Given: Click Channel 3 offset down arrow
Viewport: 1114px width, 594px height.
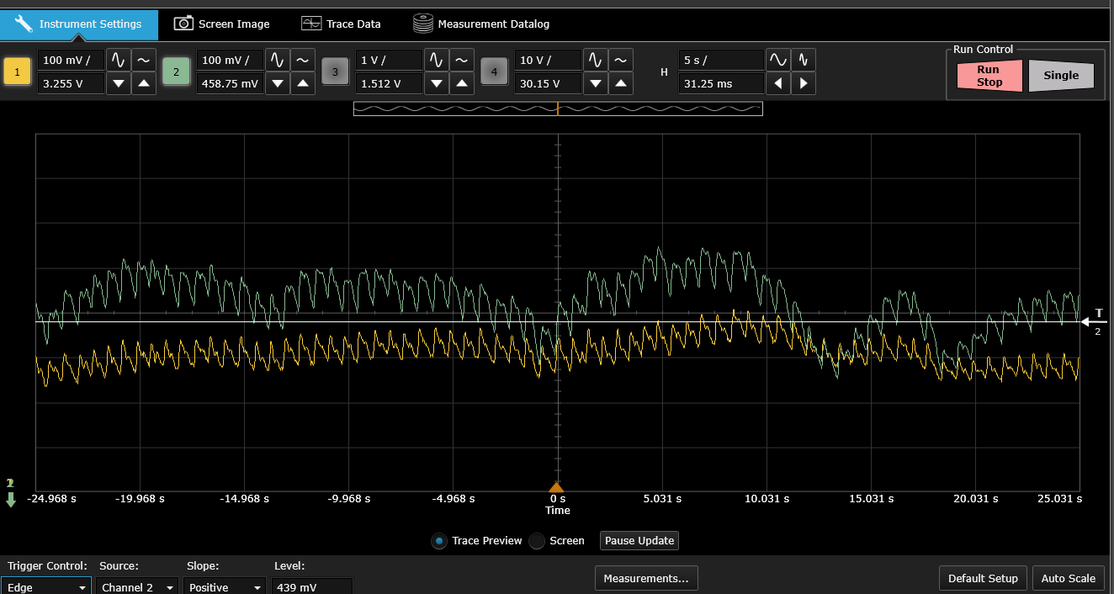Looking at the screenshot, I should pyautogui.click(x=437, y=83).
